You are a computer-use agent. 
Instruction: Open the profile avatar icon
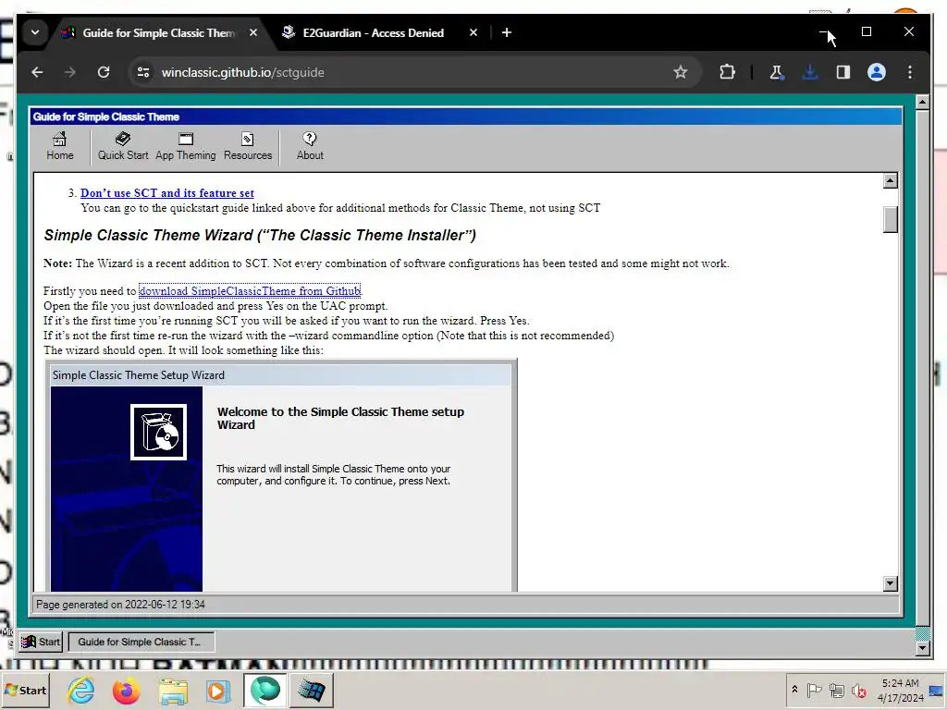click(x=877, y=72)
